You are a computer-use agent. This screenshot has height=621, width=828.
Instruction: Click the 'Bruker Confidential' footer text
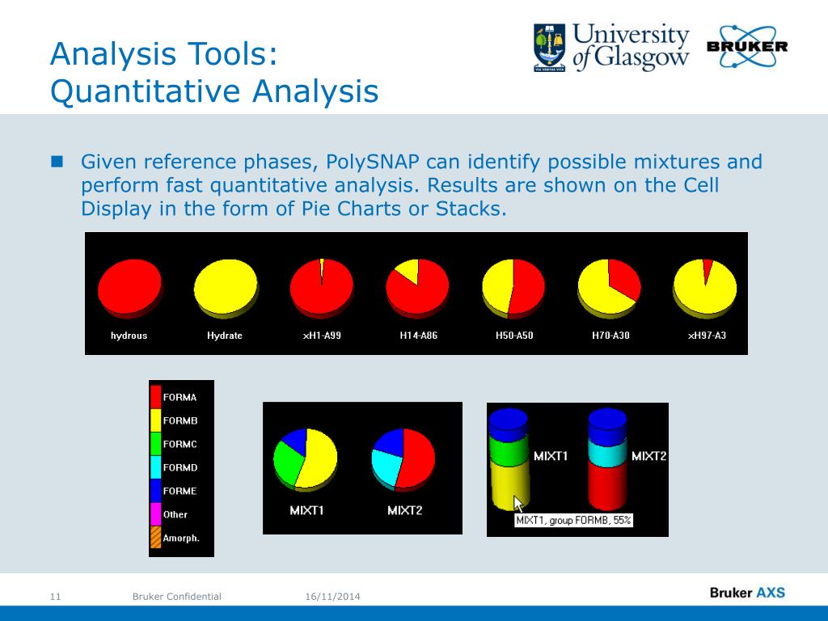(177, 597)
